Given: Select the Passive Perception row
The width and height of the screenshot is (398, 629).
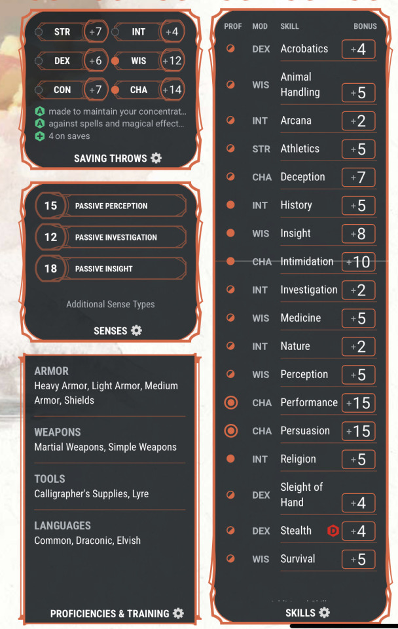Looking at the screenshot, I should pos(111,206).
